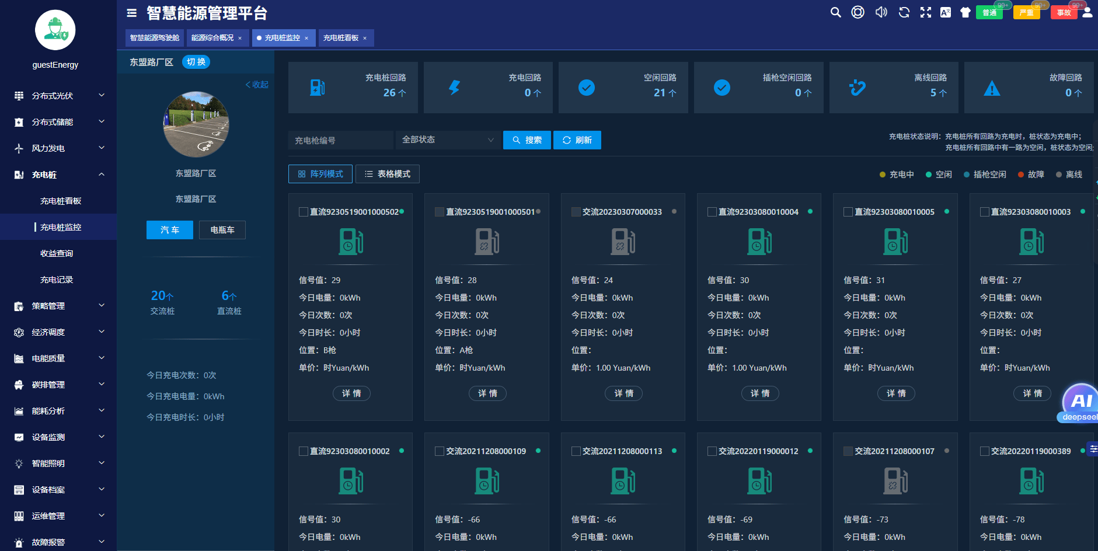Expand the 分布式光伏 sidebar menu
This screenshot has width=1098, height=551.
tap(58, 96)
